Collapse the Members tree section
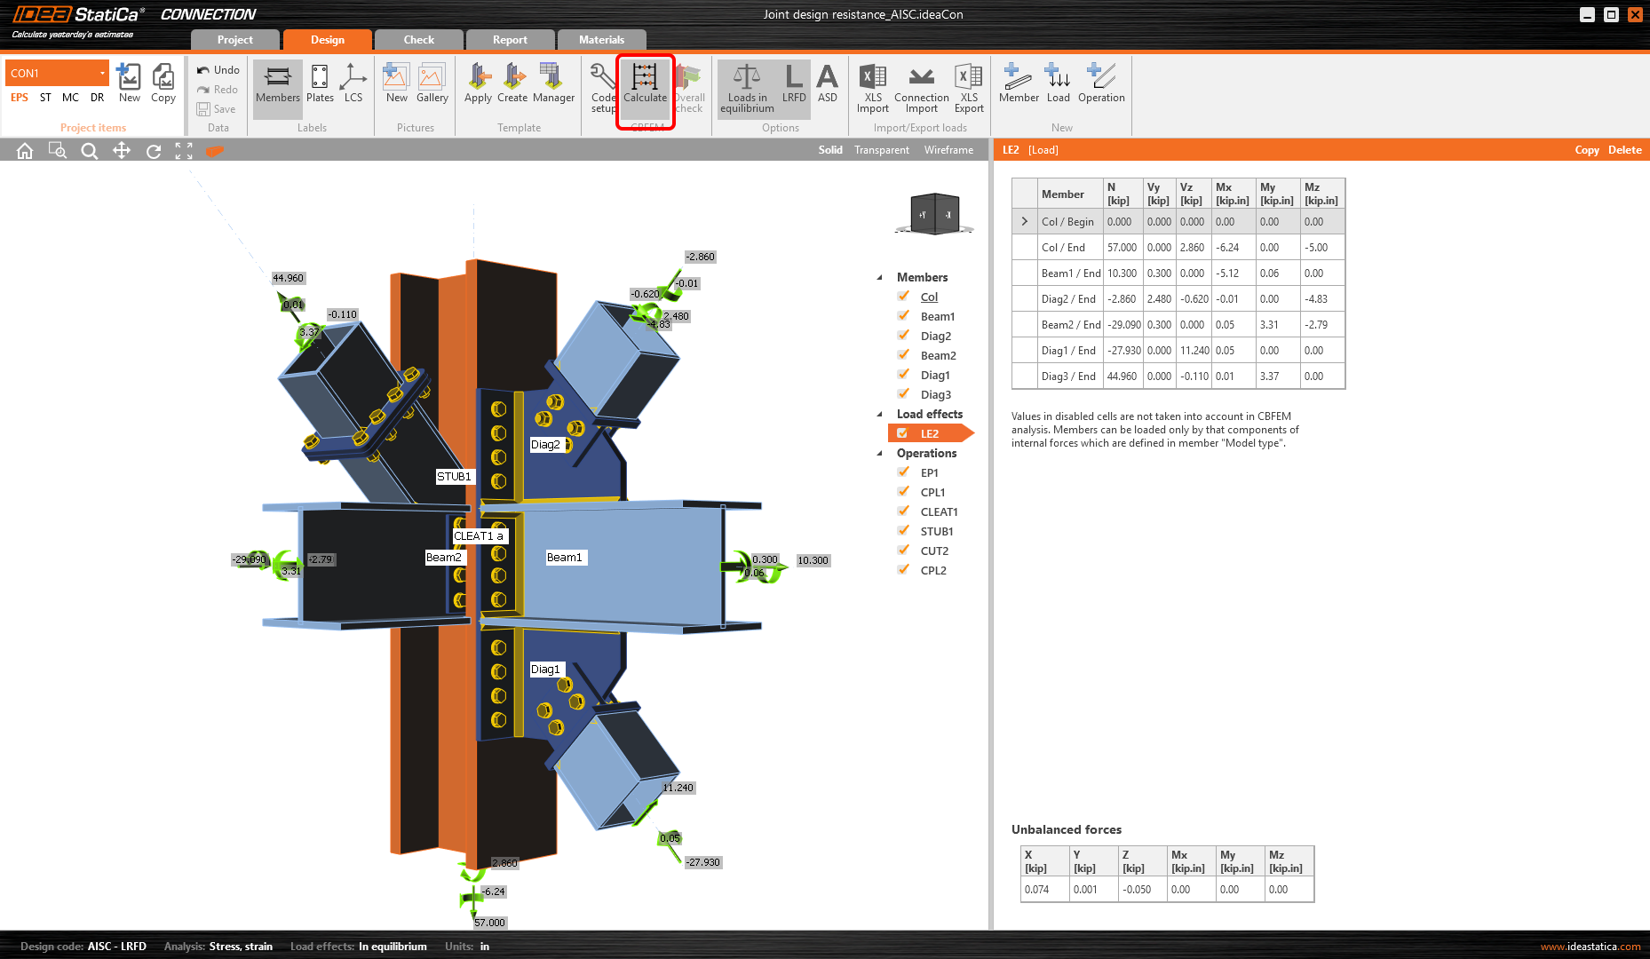Screen dimensions: 1650x959 point(880,276)
